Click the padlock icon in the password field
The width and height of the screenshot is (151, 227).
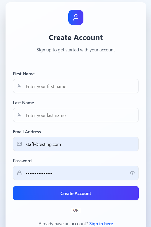point(19,173)
